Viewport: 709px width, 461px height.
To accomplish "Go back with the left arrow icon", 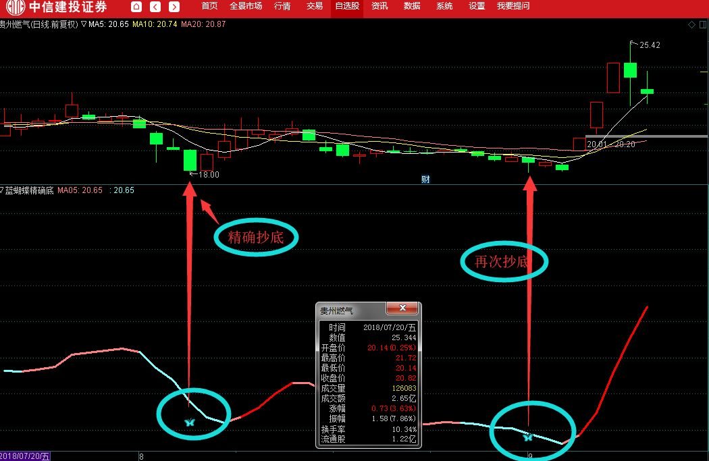I will (155, 6).
